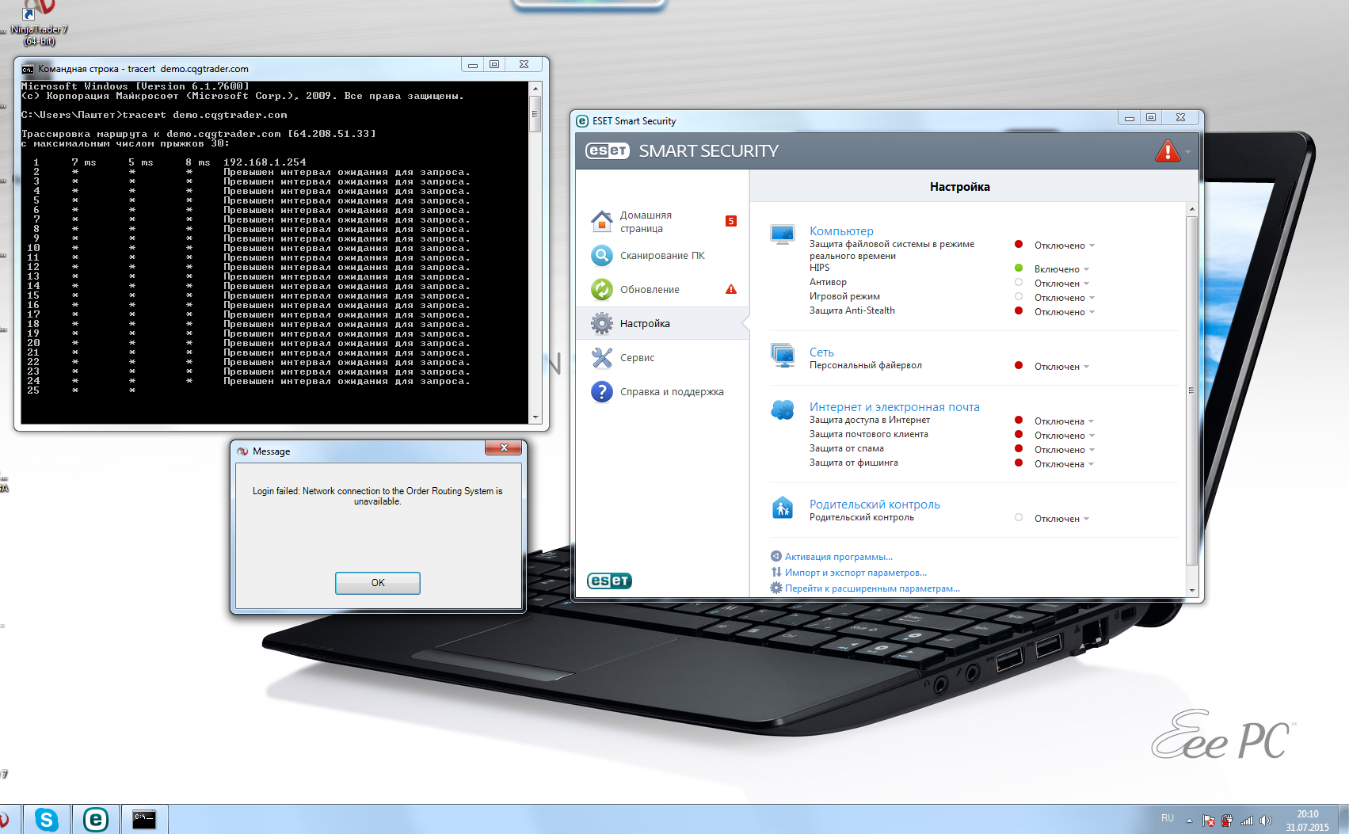This screenshot has width=1349, height=834.
Task: Open Интернет и электронная почта link
Action: click(894, 407)
